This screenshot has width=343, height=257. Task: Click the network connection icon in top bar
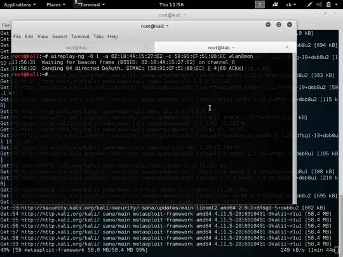point(309,4)
